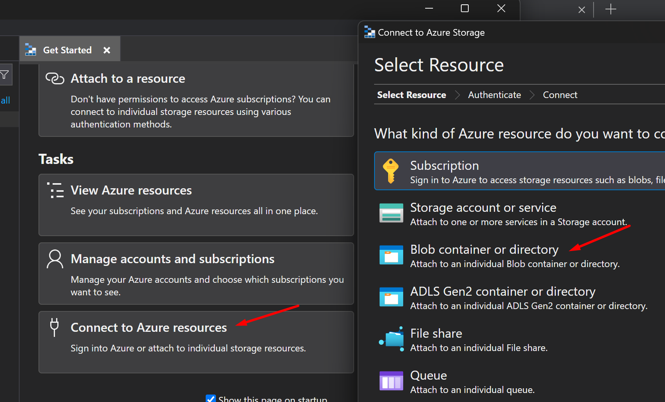Select the Blob container folder icon
Viewport: 665px width, 402px height.
[391, 255]
